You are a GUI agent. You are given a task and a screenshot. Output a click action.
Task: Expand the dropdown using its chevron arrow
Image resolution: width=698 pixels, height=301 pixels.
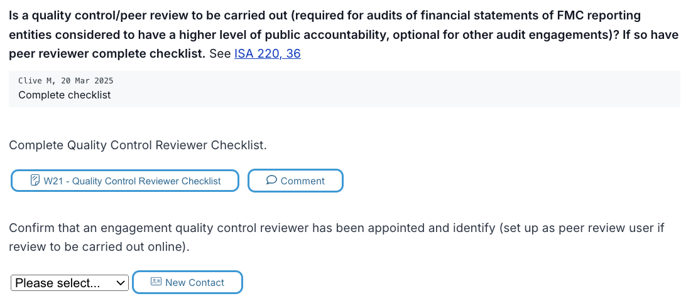coord(120,283)
